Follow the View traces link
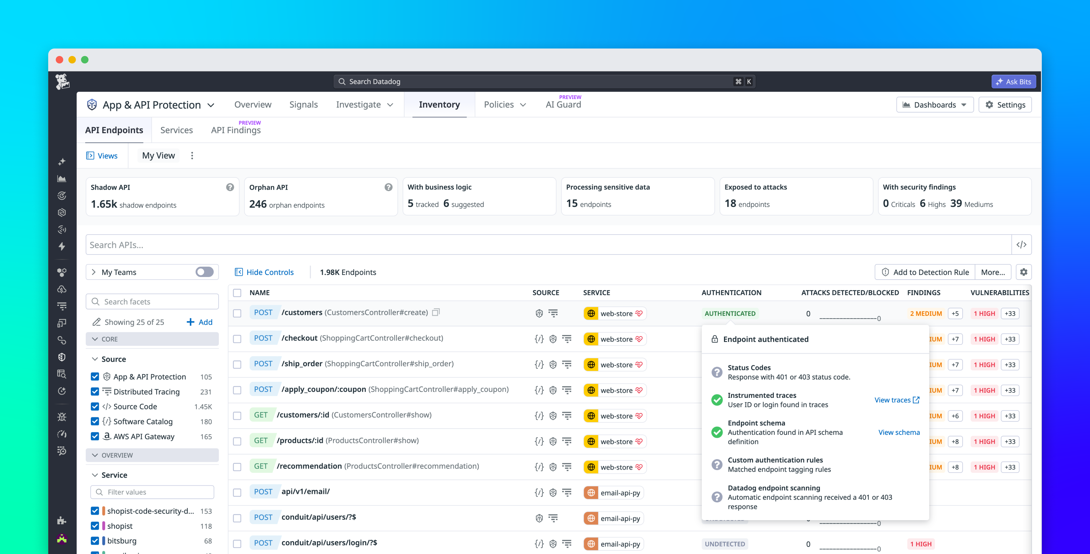This screenshot has height=554, width=1090. click(x=897, y=400)
